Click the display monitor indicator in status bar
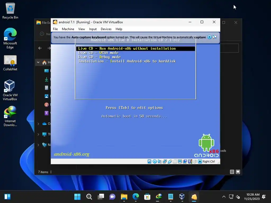Screen dimensions: 271x203 [x=180, y=162]
